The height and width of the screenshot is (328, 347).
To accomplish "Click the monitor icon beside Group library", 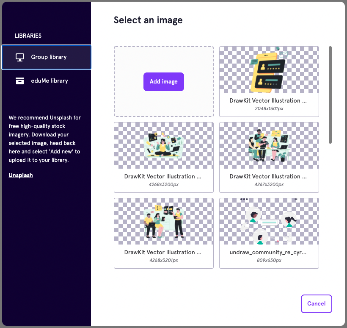I will pos(20,57).
